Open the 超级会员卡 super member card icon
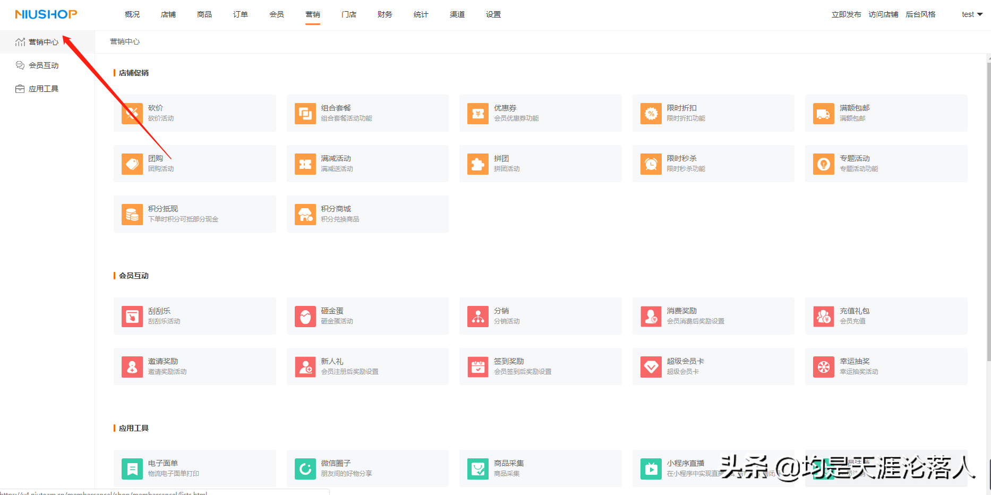The height and width of the screenshot is (495, 991). pyautogui.click(x=651, y=366)
